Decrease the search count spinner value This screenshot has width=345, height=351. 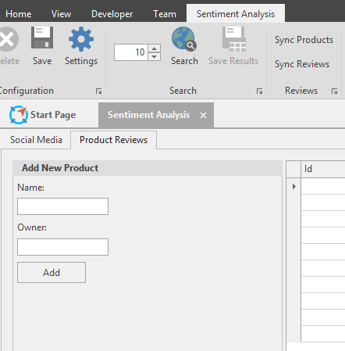point(155,56)
